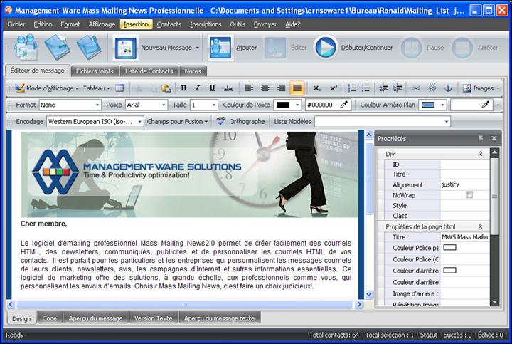Screen dimensions: 512x344
Task: Insert a bulleted list
Action: pyautogui.click(x=366, y=88)
